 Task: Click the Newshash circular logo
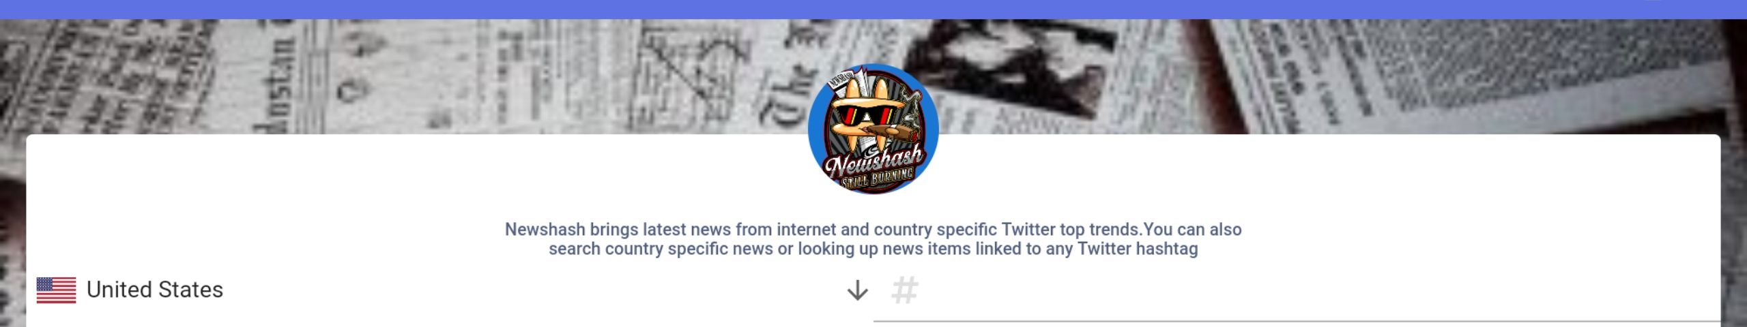click(873, 129)
